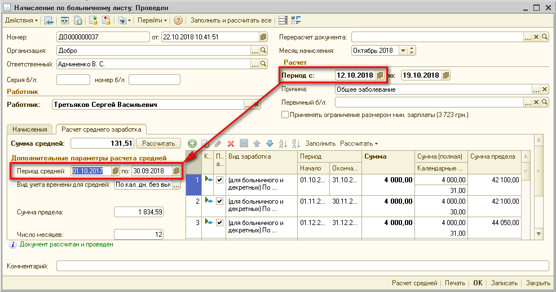
Task: Uncheck the checkbox in table row 1
Action: click(x=220, y=179)
